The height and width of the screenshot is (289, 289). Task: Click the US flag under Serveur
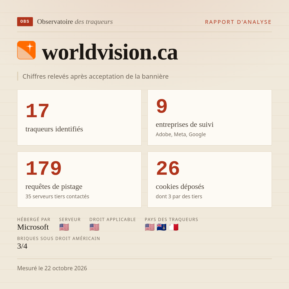click(64, 227)
